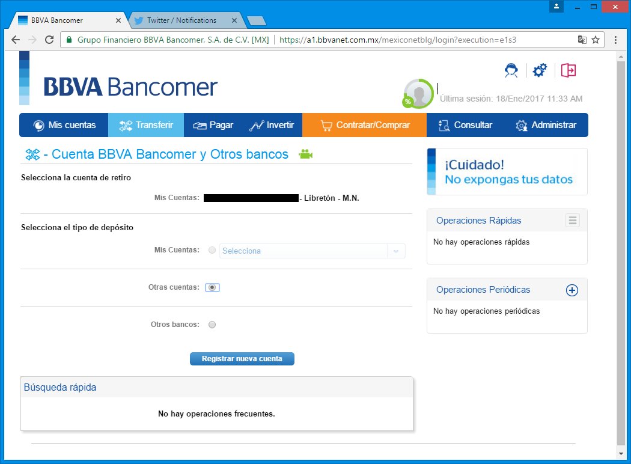Click the Búsqueda rápida heading
The width and height of the screenshot is (631, 464).
(60, 388)
